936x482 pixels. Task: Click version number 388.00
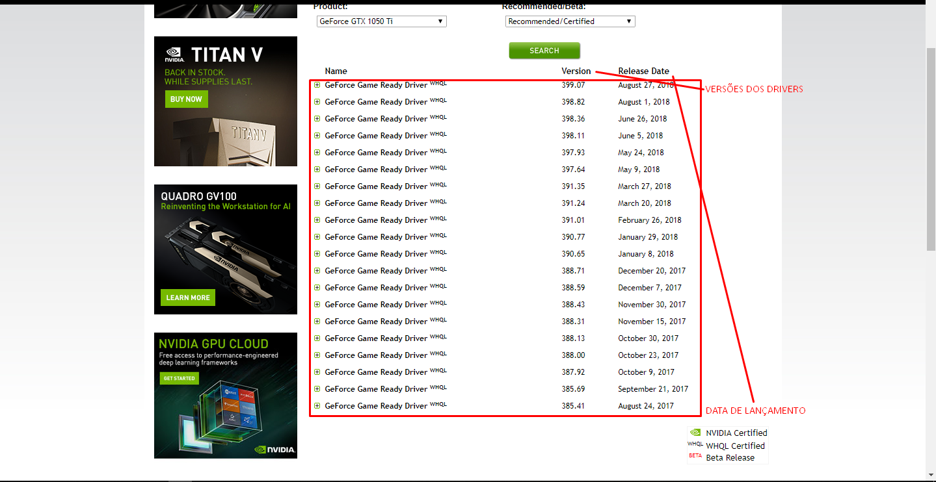573,355
